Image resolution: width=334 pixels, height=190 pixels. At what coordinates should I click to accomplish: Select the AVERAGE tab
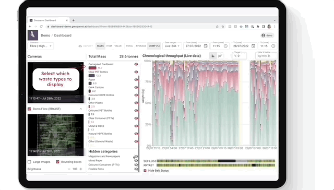[x=141, y=46]
